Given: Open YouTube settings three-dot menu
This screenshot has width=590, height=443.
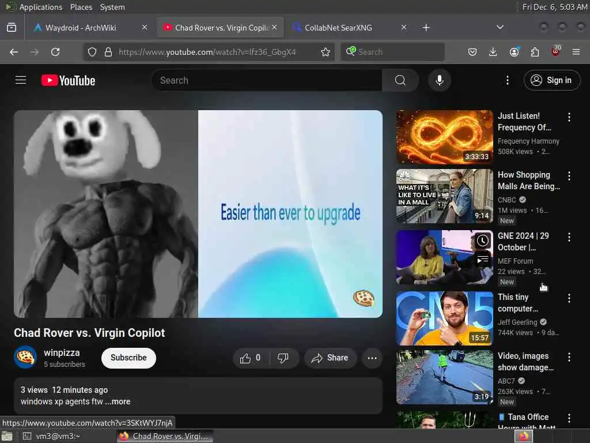Looking at the screenshot, I should tap(507, 80).
